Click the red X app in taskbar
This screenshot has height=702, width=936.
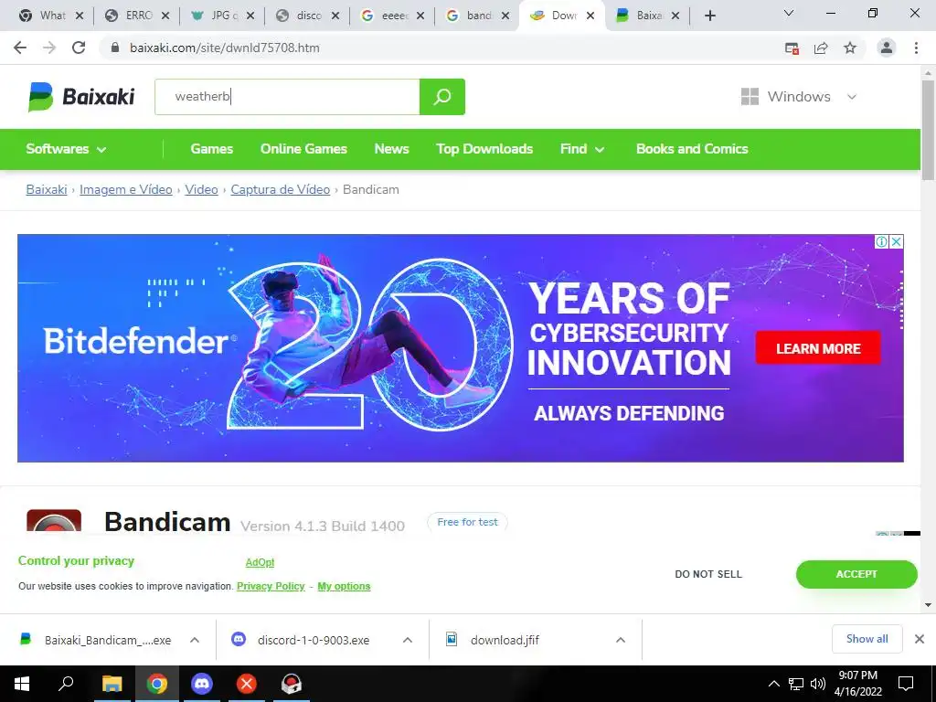click(247, 684)
